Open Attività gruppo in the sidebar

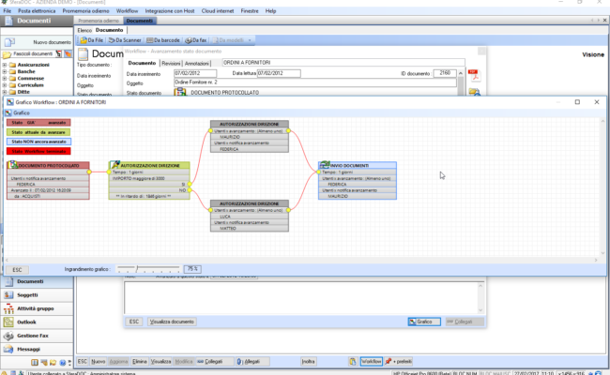[x=37, y=308]
